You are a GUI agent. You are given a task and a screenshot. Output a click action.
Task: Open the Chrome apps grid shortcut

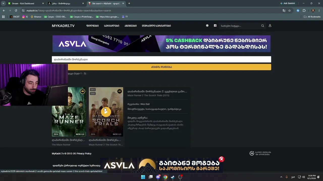pos(3,17)
